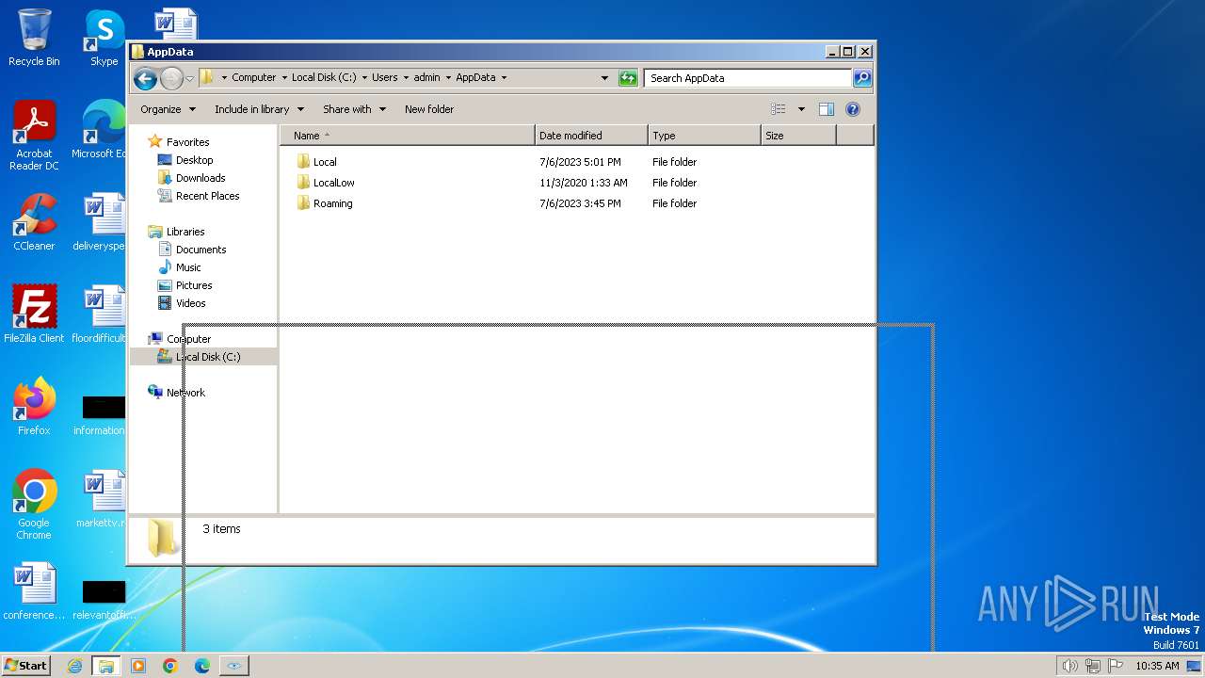This screenshot has width=1205, height=678.
Task: Open address bar history dropdown
Action: (604, 78)
